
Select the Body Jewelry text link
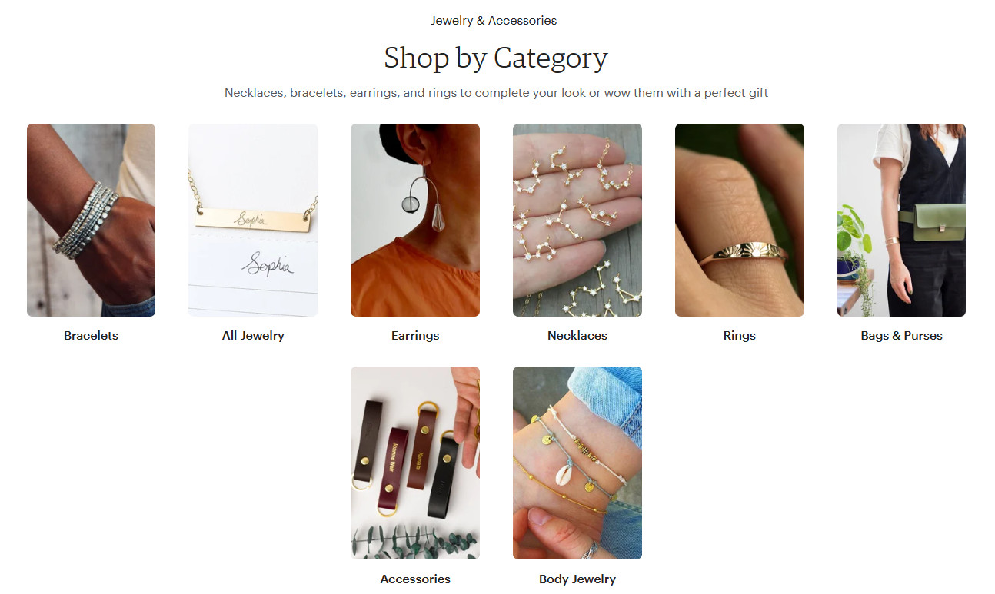577,579
